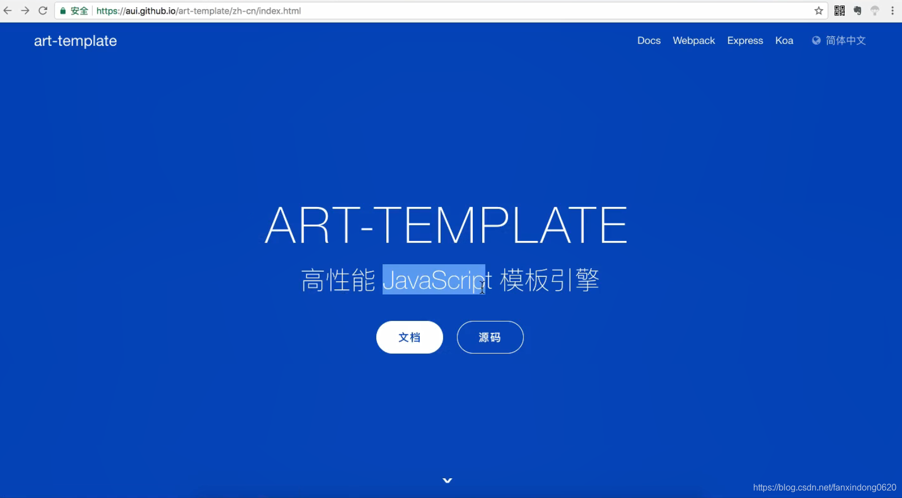Open the 简体中文 language selector
Screen dimensions: 902x498
coord(845,40)
